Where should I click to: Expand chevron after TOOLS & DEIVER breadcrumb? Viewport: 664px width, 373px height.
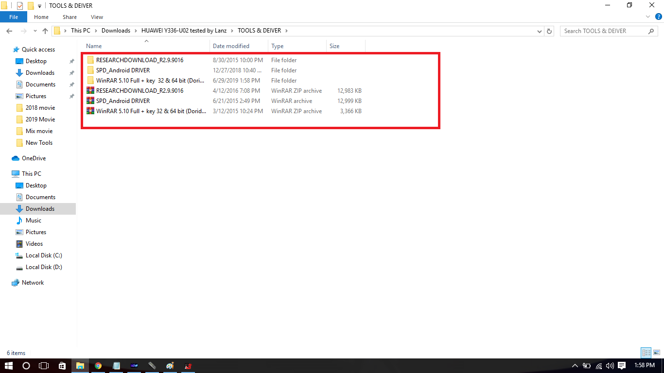click(x=286, y=31)
